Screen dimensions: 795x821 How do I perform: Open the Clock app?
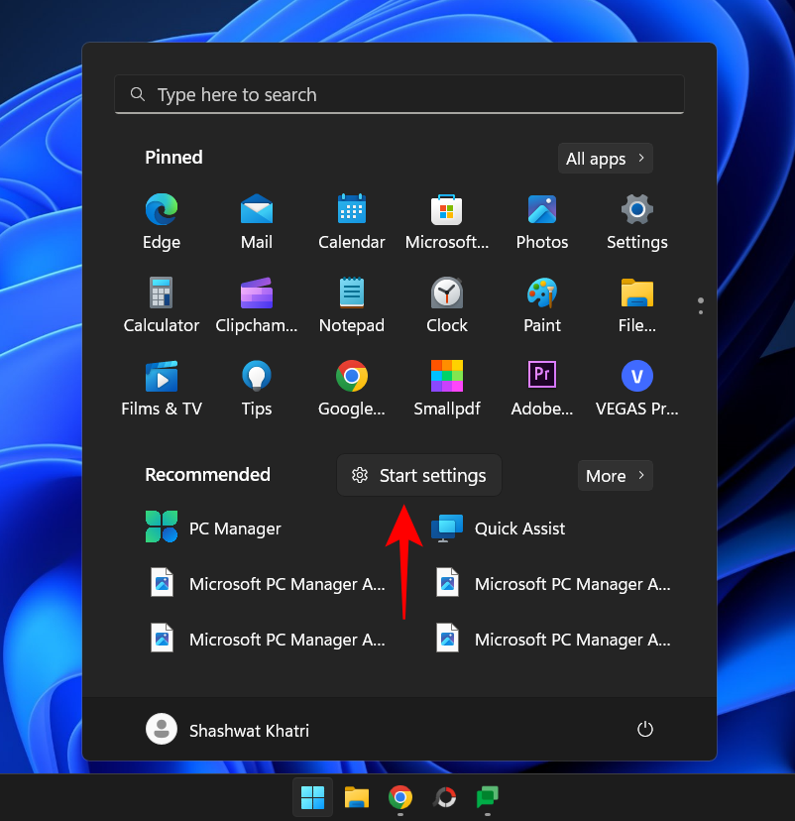point(446,303)
